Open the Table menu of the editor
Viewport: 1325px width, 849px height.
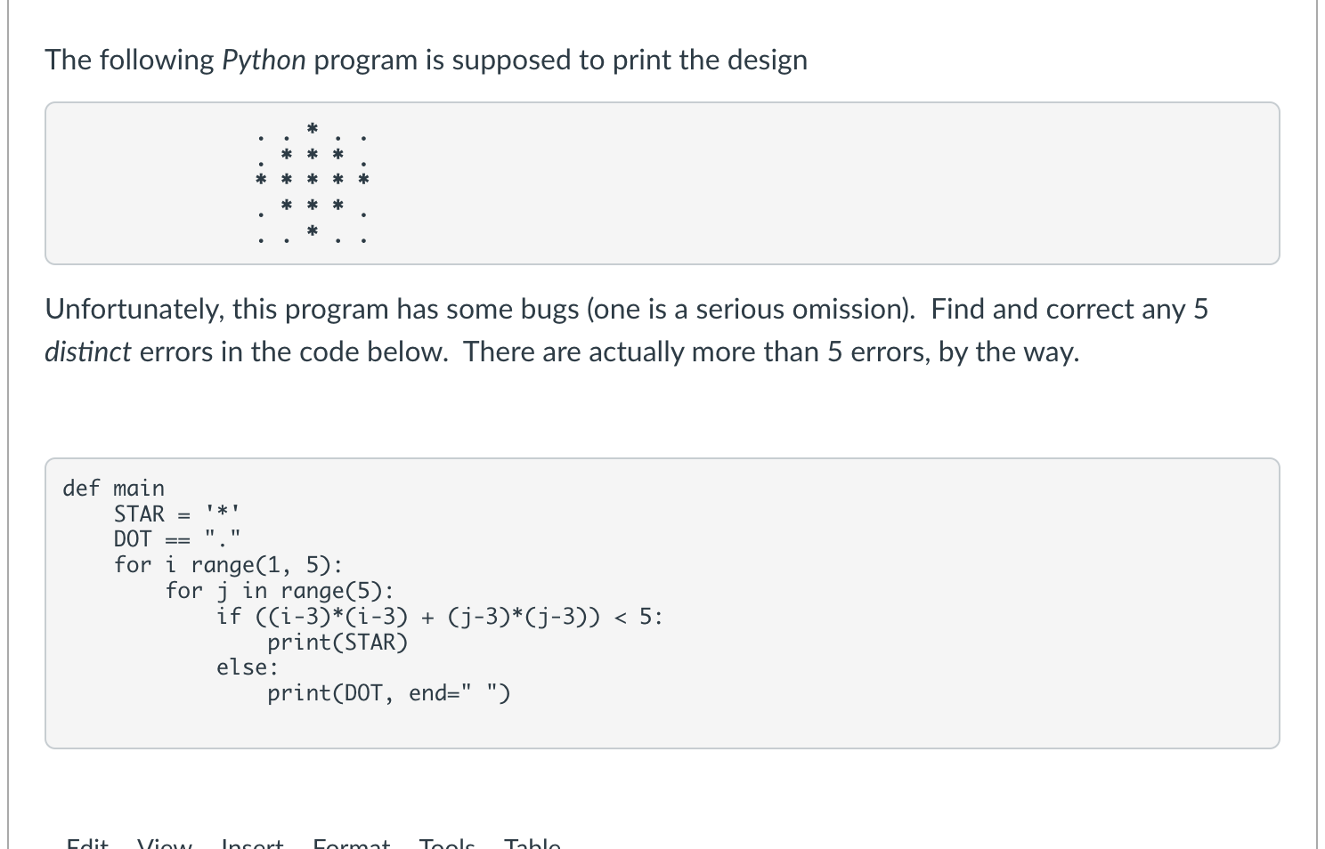pos(532,843)
